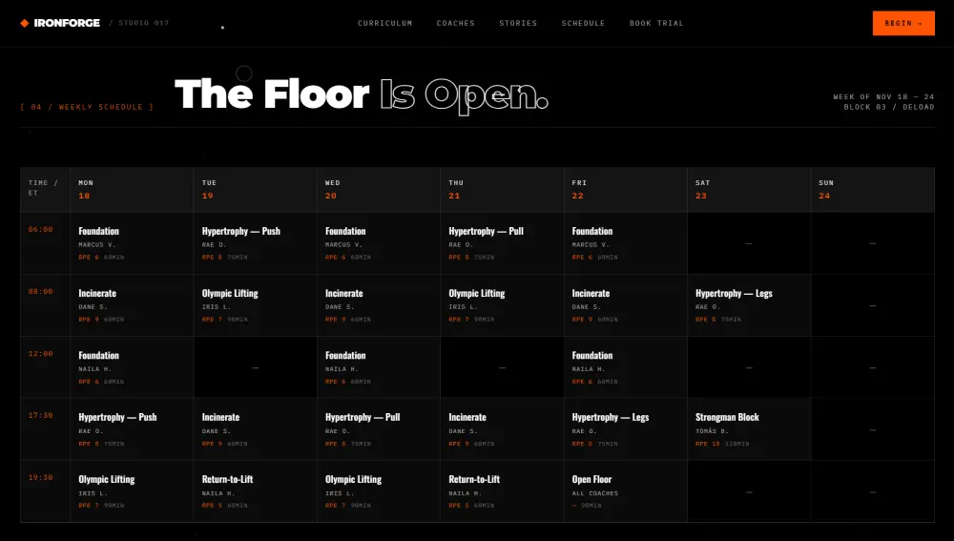Click the Block 03 / Deload label
This screenshot has height=541, width=954.
(x=889, y=107)
